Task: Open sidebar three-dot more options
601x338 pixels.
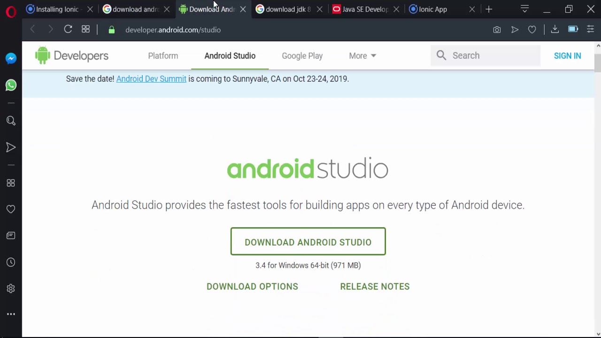Action: point(11,314)
